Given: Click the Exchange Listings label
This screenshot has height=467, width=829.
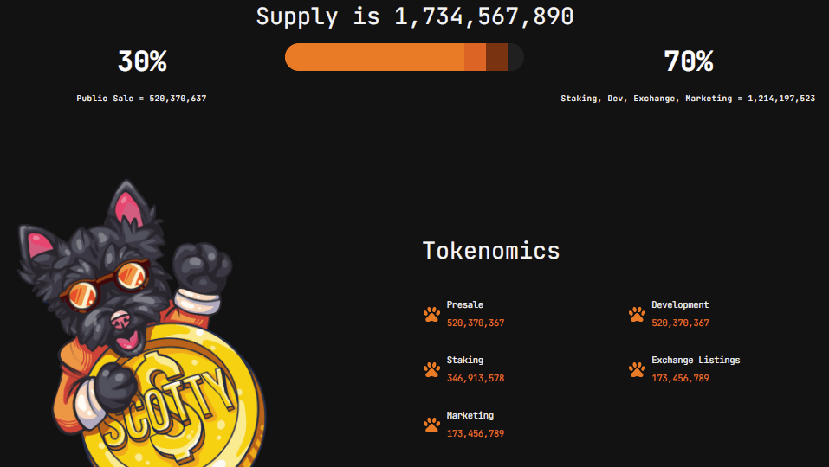Looking at the screenshot, I should [x=696, y=360].
